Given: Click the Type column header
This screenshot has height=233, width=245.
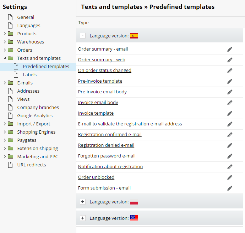Looking at the screenshot, I should tap(83, 23).
